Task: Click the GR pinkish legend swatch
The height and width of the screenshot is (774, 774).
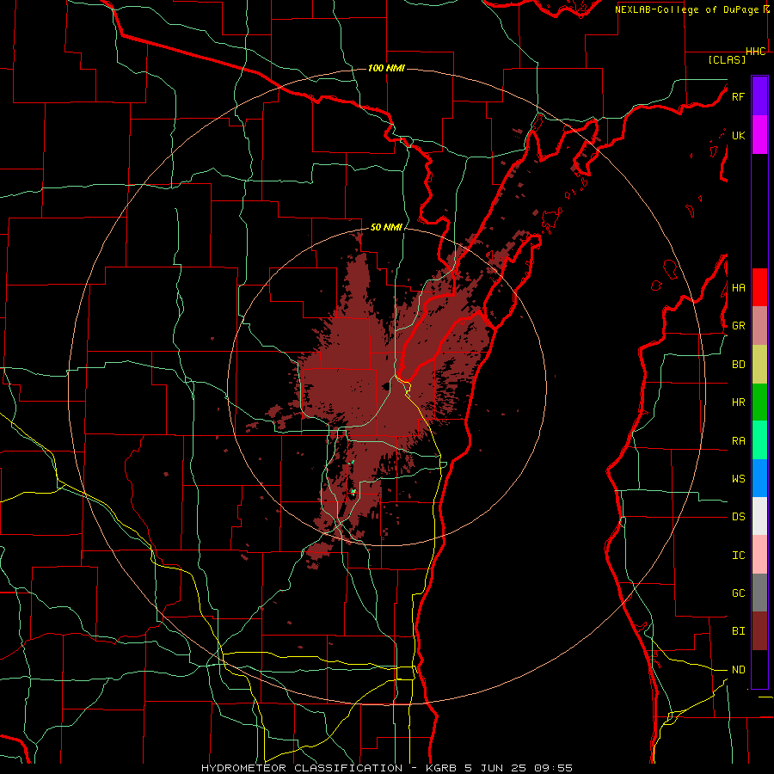Action: click(759, 326)
